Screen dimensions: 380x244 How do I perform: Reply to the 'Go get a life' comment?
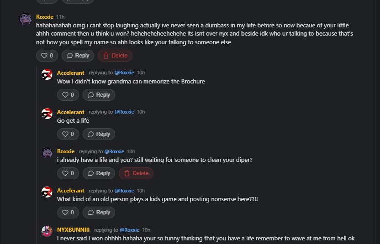[x=99, y=134]
